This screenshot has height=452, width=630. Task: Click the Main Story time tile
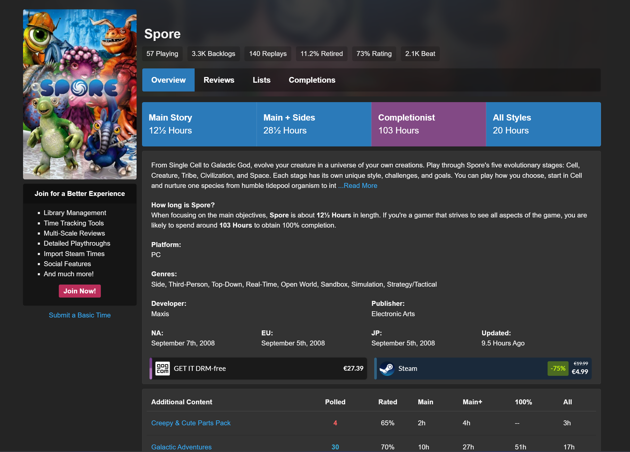[x=199, y=124]
